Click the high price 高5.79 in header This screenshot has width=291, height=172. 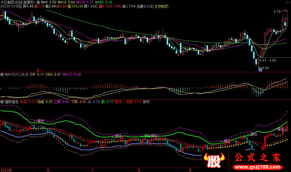pos(39,6)
